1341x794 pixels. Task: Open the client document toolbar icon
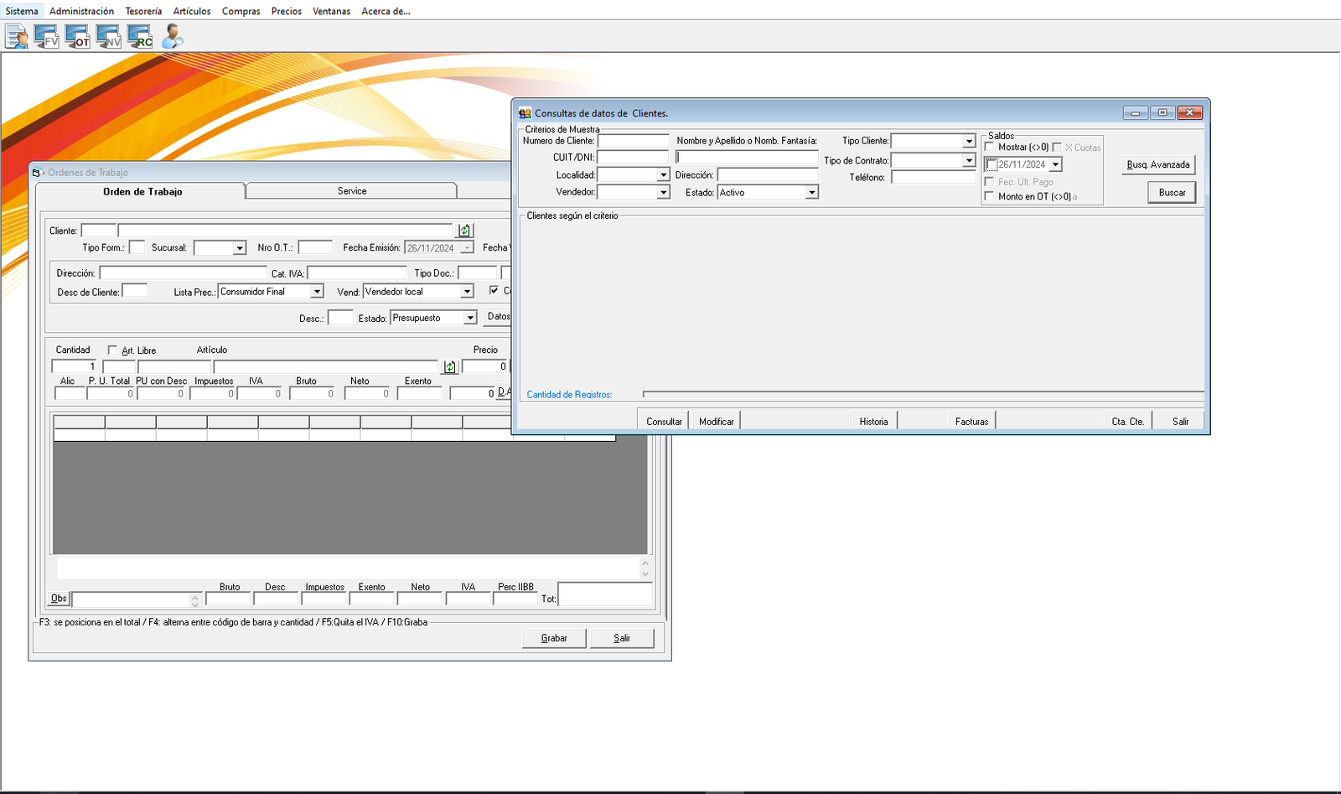pos(16,37)
